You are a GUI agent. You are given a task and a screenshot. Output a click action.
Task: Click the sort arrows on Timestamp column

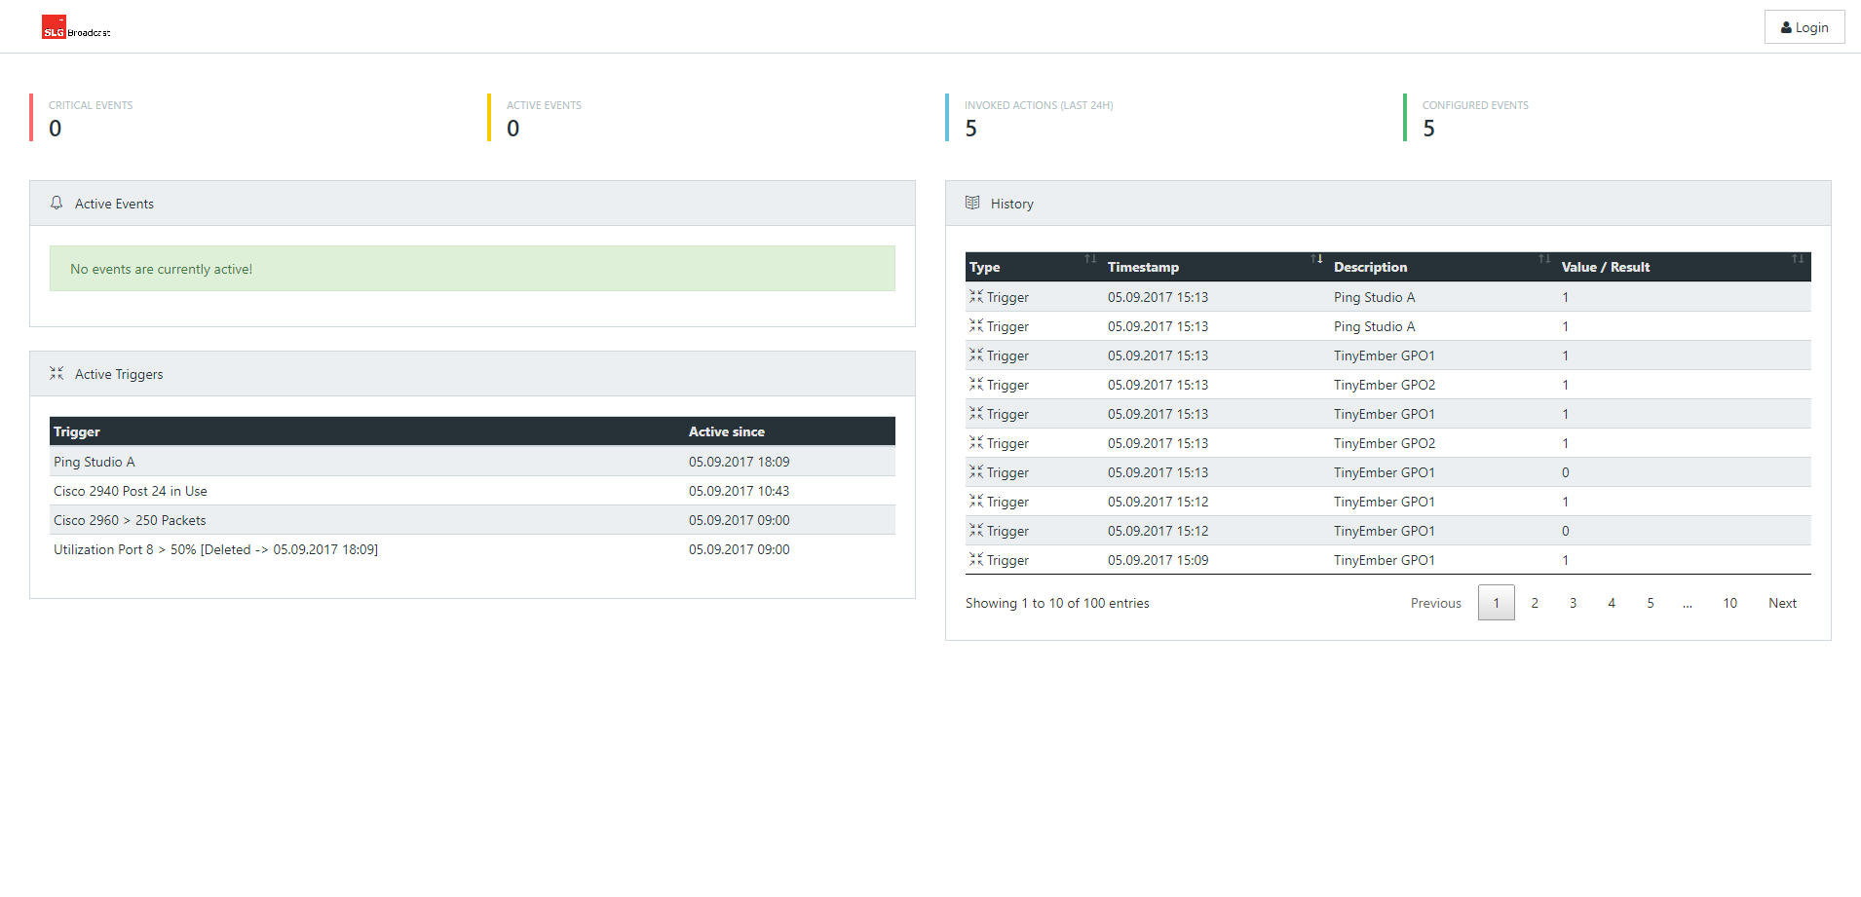pyautogui.click(x=1316, y=259)
